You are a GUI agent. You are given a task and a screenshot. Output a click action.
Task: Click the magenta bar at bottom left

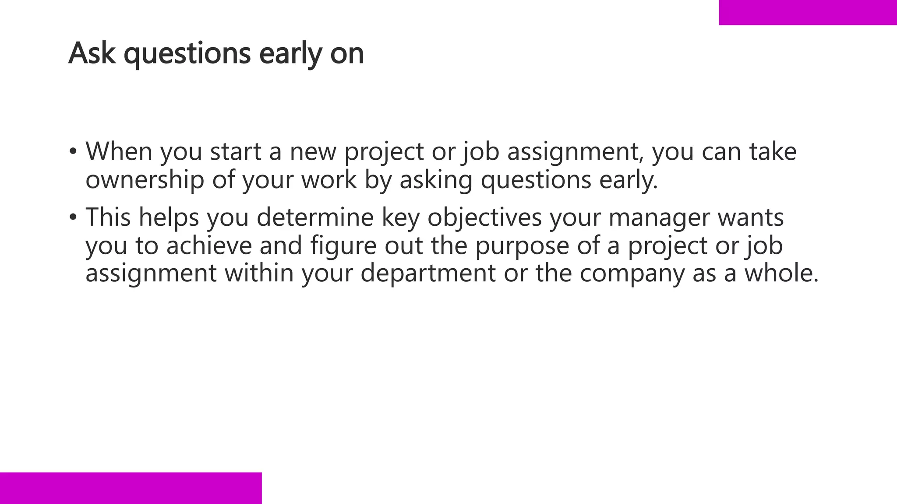pos(131,488)
